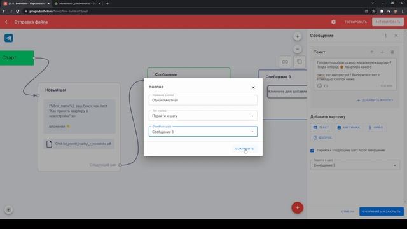Delete the Текст card with the trash icon
Viewport: 407px width, 229px height.
point(392,52)
